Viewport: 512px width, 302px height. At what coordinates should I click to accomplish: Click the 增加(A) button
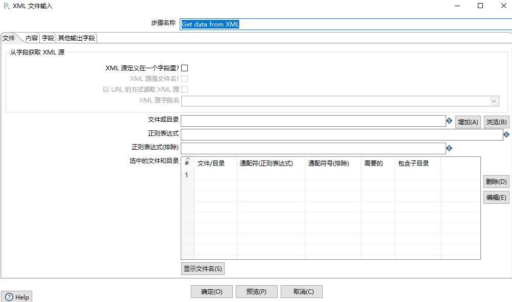coord(467,121)
